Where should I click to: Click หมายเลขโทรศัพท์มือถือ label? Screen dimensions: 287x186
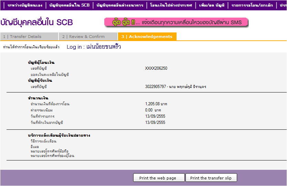click(50, 151)
